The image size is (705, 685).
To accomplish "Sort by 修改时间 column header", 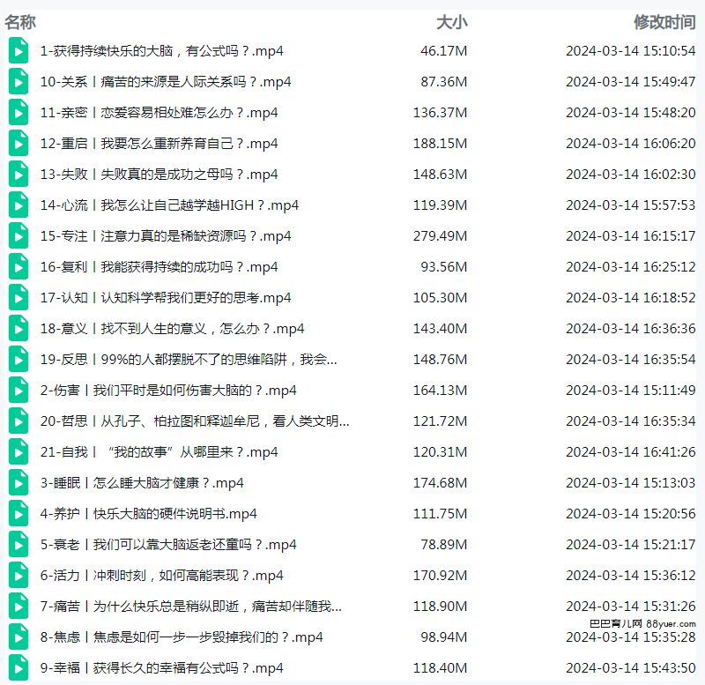I will [x=664, y=23].
